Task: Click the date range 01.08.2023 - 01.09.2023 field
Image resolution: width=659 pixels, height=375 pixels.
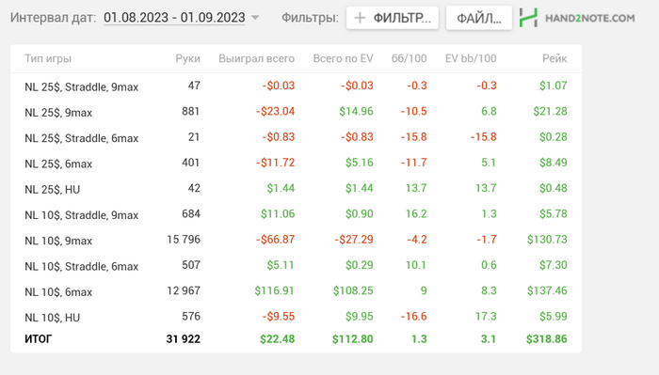Action: (174, 18)
